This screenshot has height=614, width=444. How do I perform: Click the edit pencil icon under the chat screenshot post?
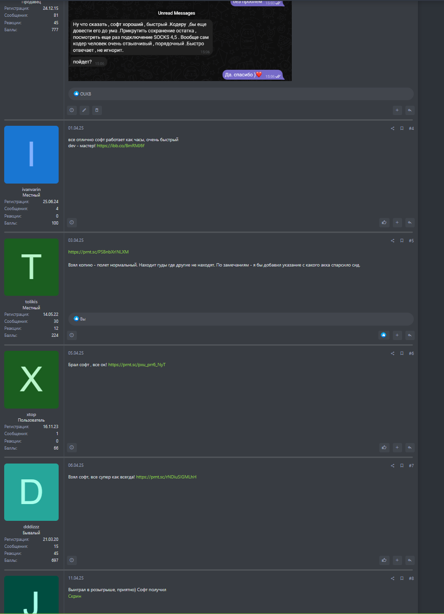[x=84, y=110]
